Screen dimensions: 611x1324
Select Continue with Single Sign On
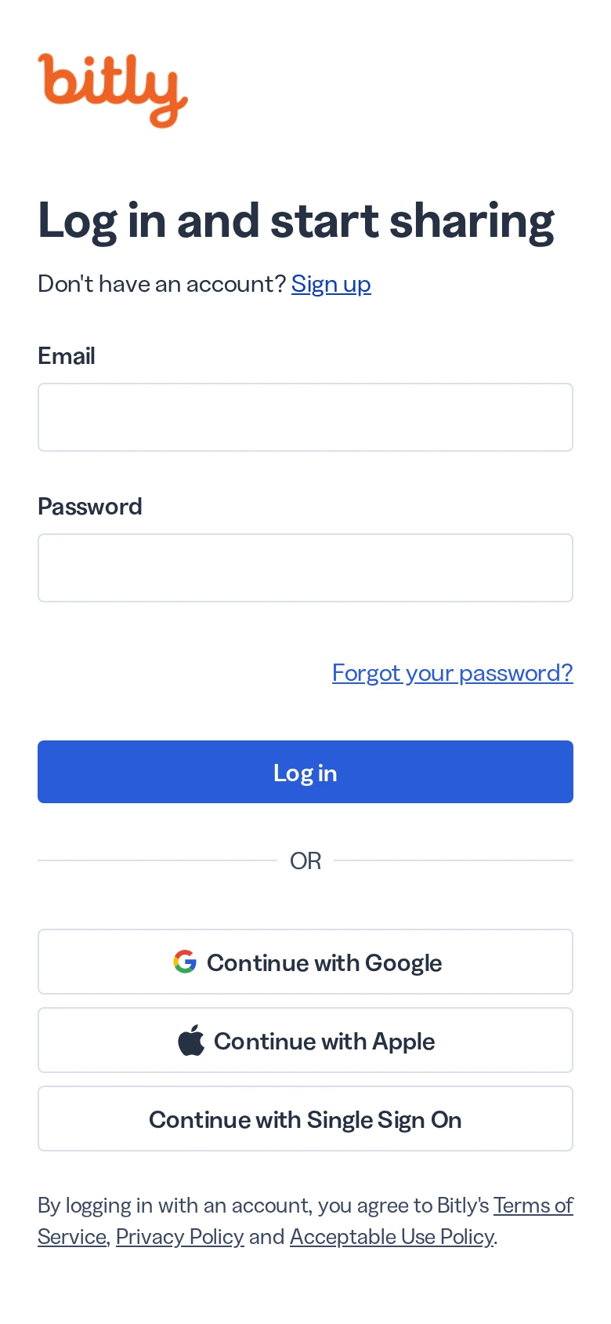pyautogui.click(x=305, y=1118)
